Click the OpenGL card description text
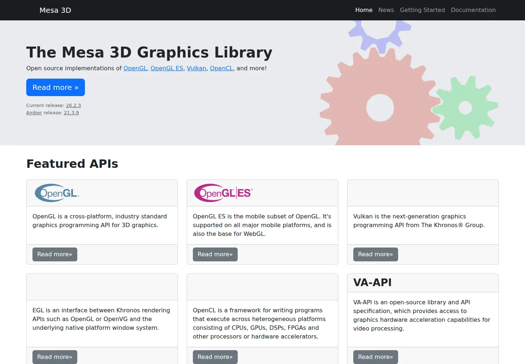Image resolution: width=525 pixels, height=364 pixels. (x=100, y=221)
